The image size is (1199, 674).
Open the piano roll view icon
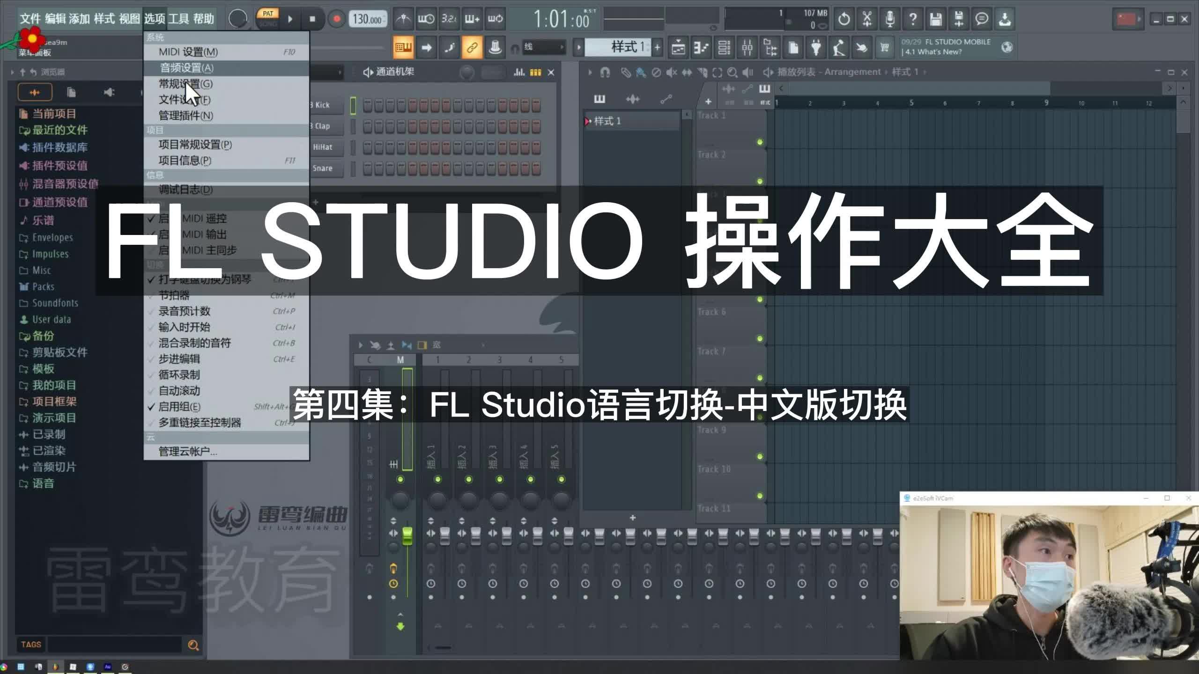pos(701,47)
